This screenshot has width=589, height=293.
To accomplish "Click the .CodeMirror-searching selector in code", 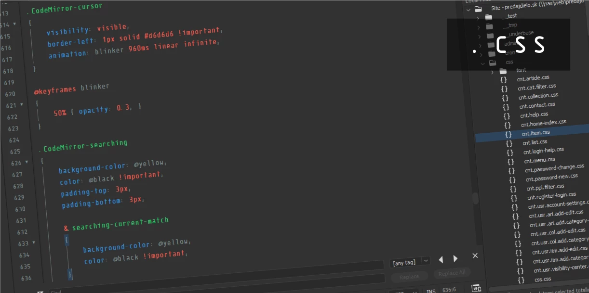I will coord(83,145).
